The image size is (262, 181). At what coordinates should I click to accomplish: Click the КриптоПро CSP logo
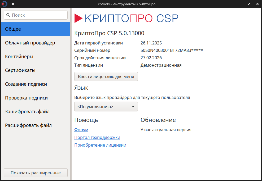126,18
